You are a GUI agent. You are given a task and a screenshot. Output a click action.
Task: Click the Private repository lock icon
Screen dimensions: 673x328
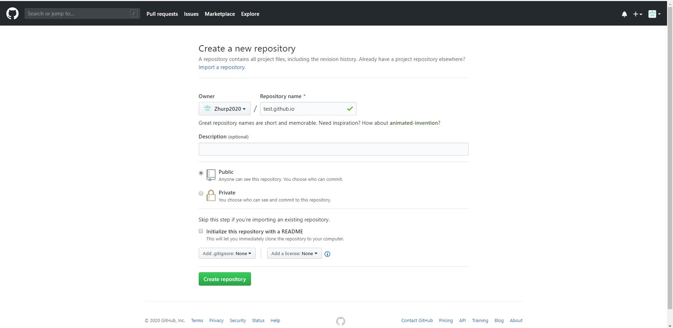[x=211, y=196]
